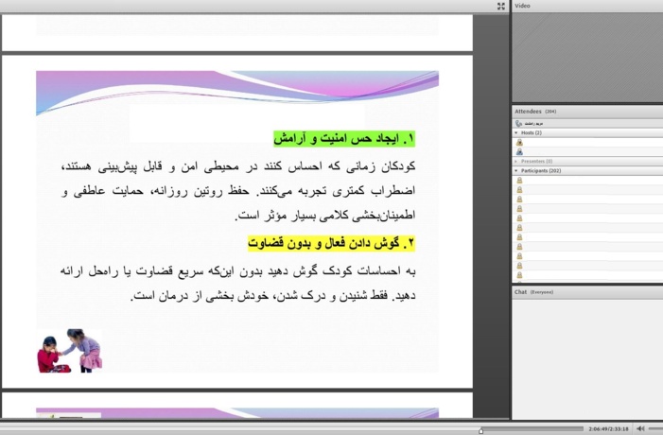Screen dimensions: 663x435
Task: Expand the Presenters (0) group
Action: click(516, 161)
